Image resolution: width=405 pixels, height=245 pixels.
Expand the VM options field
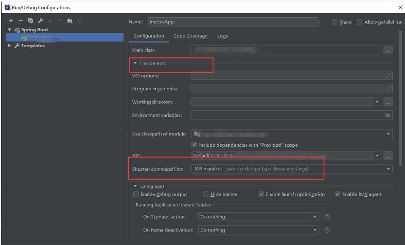[388, 75]
